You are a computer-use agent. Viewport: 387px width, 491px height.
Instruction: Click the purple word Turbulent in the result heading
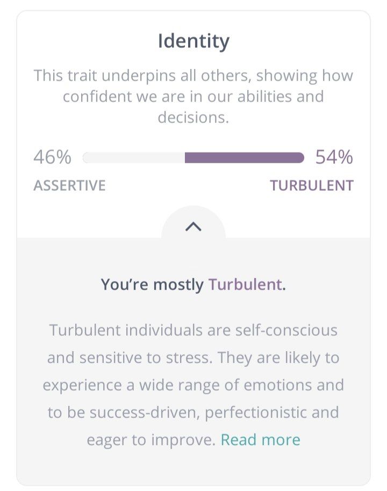click(245, 284)
